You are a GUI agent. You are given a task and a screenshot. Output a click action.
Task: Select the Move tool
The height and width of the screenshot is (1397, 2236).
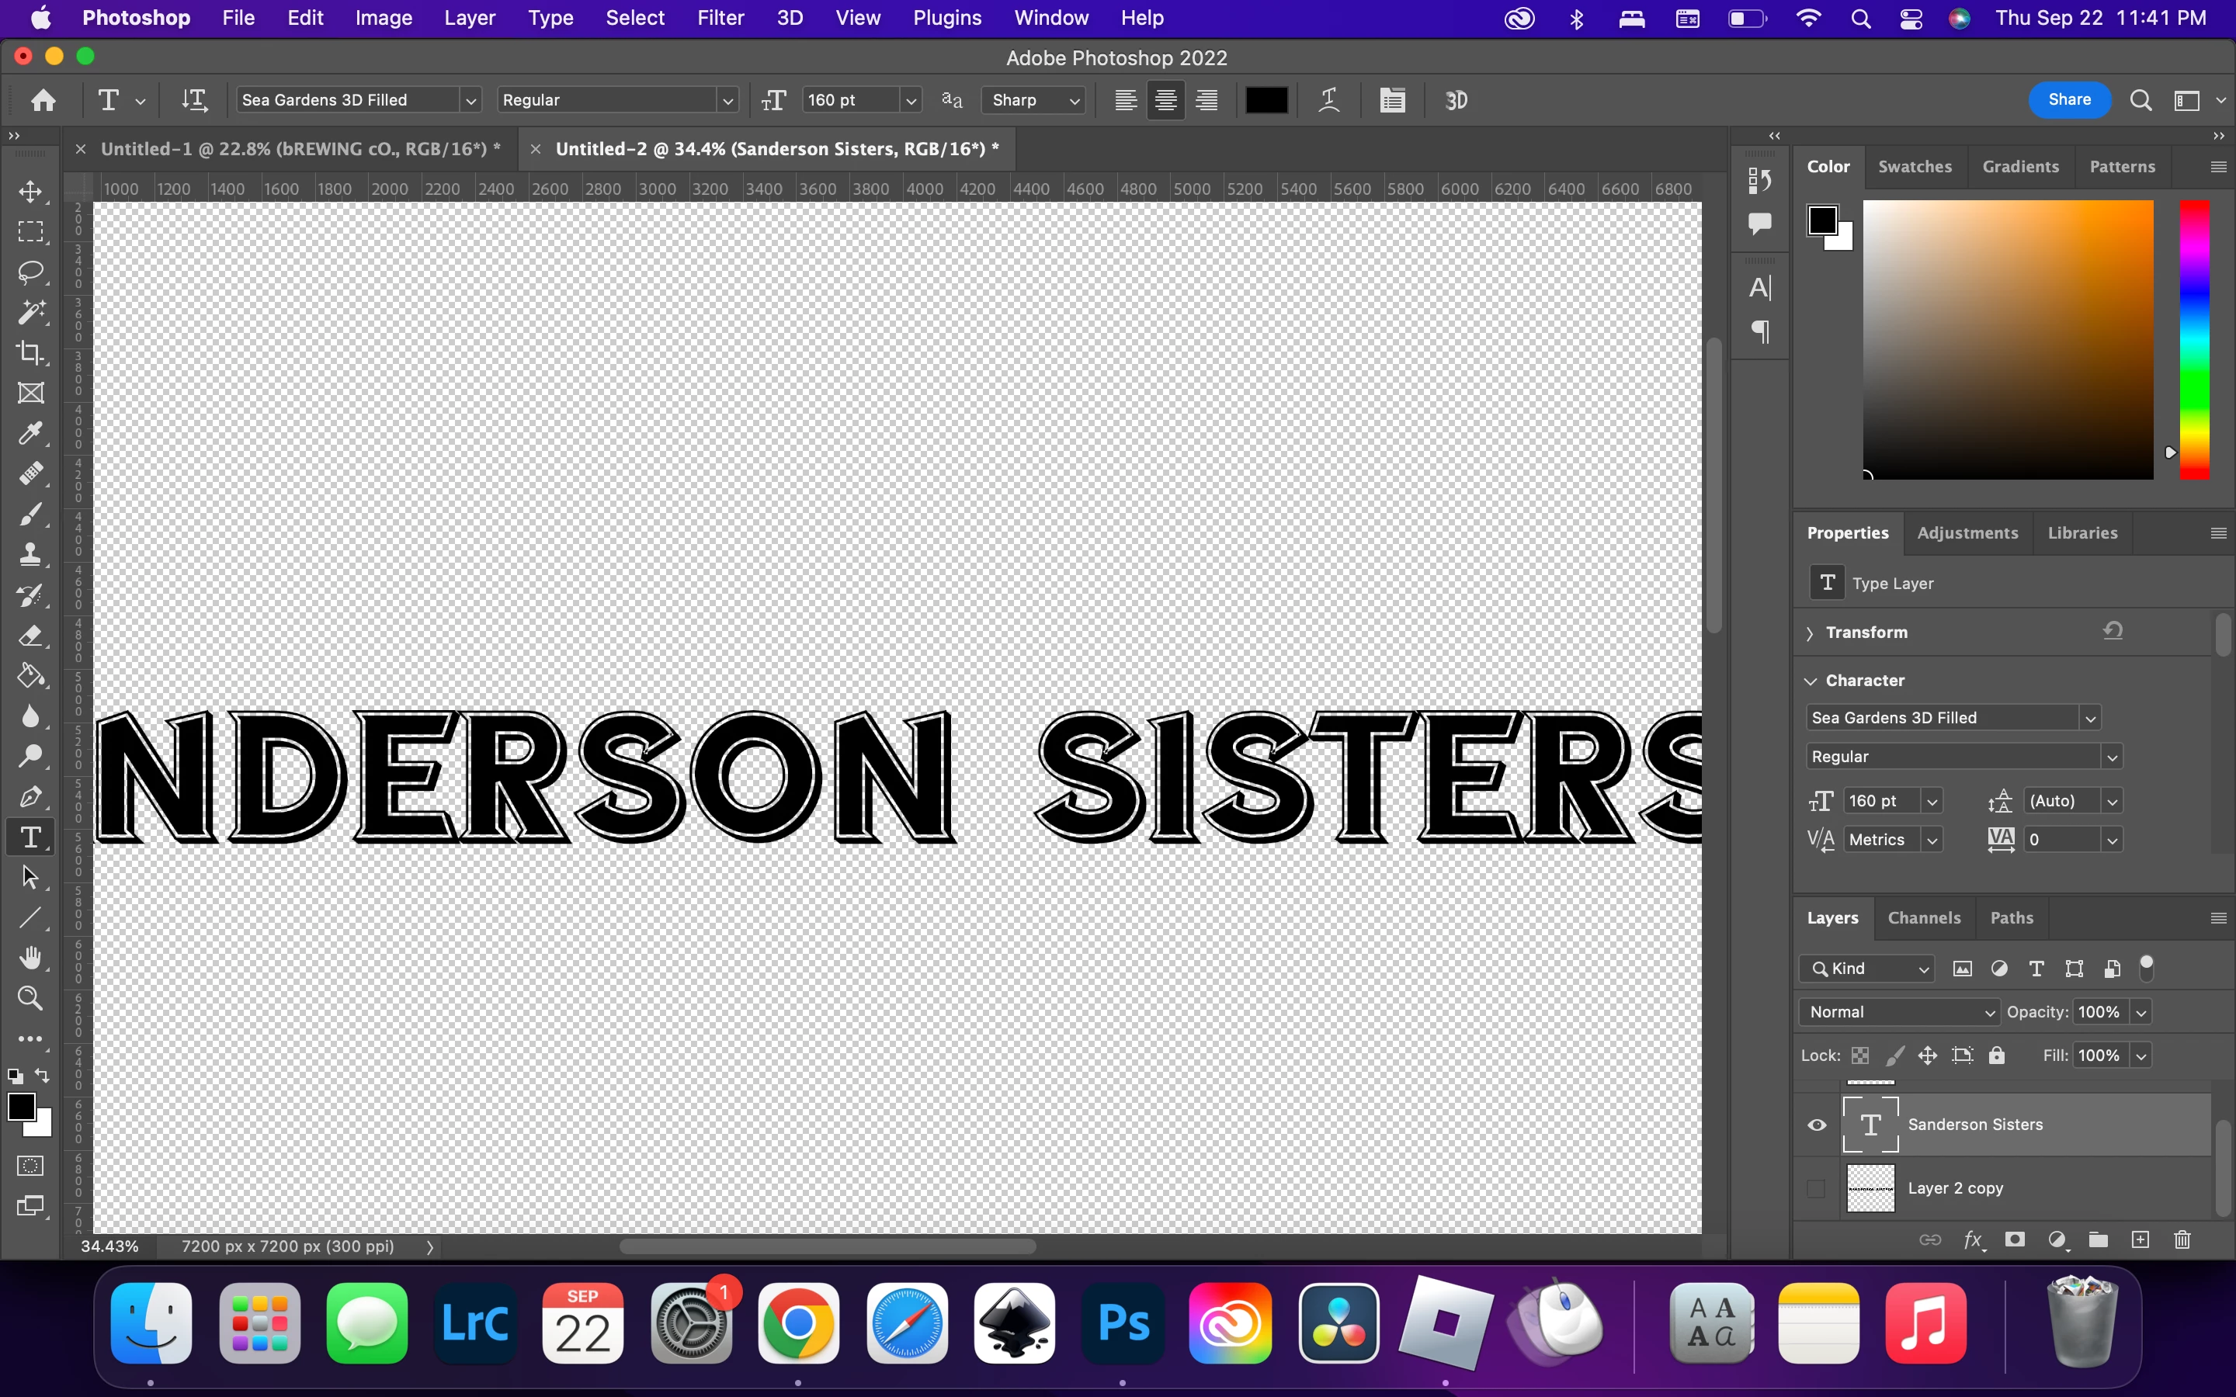click(30, 191)
